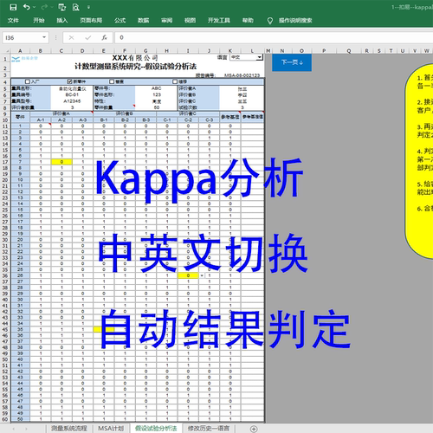Click the XXX有限公司 title text

(135, 58)
